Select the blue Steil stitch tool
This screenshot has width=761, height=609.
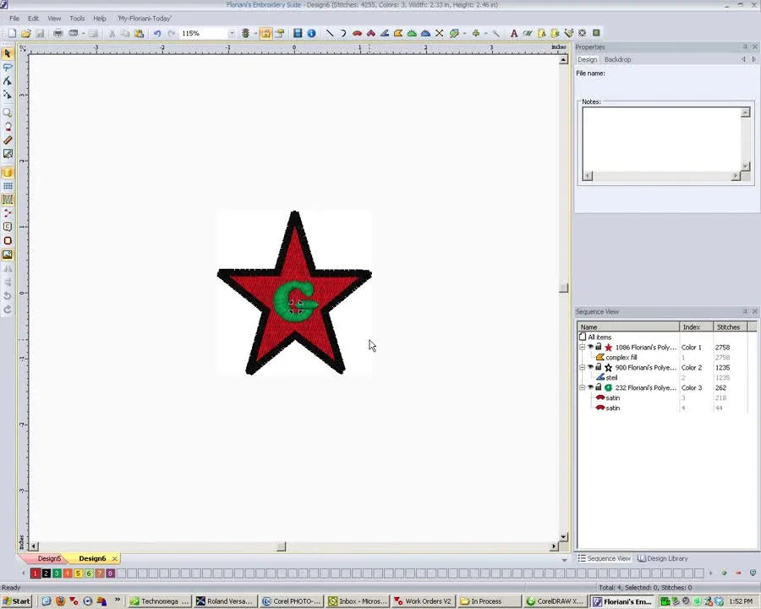(x=385, y=33)
